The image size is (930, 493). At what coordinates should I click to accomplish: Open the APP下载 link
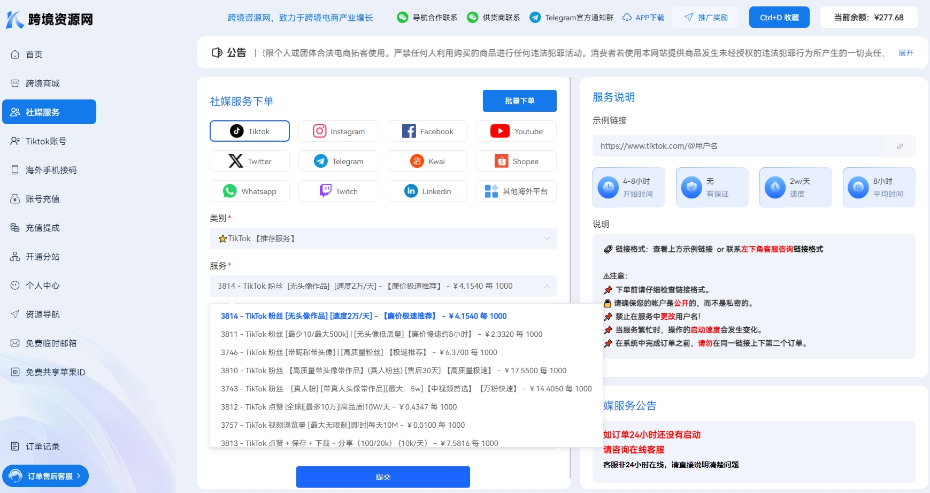coord(643,18)
